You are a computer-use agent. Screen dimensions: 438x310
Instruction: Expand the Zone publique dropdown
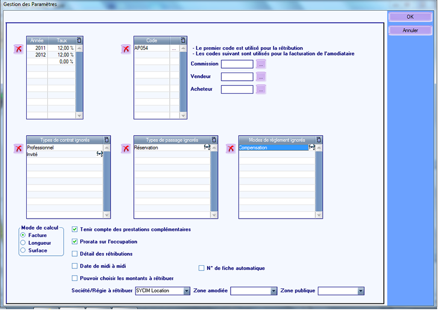361,291
